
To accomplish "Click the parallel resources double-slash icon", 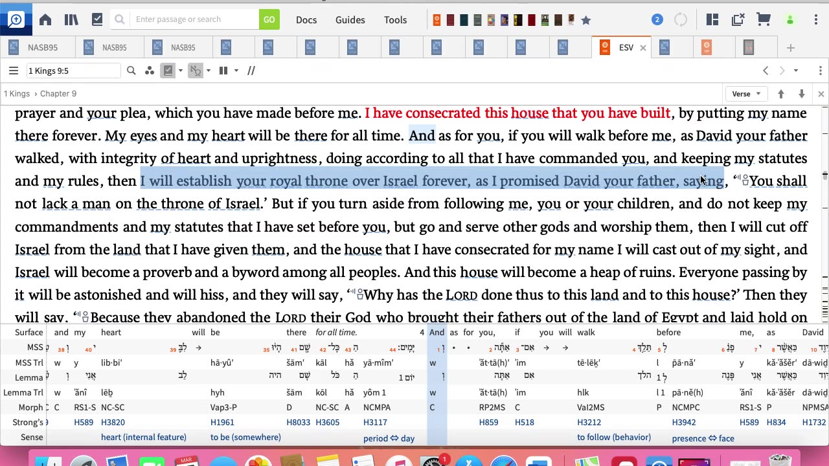I will 251,71.
